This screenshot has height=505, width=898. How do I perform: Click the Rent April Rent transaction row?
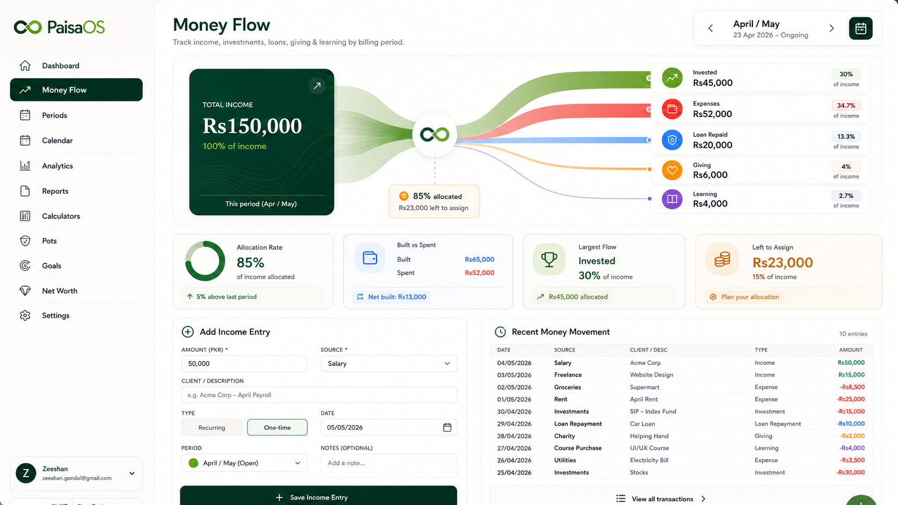(x=681, y=399)
